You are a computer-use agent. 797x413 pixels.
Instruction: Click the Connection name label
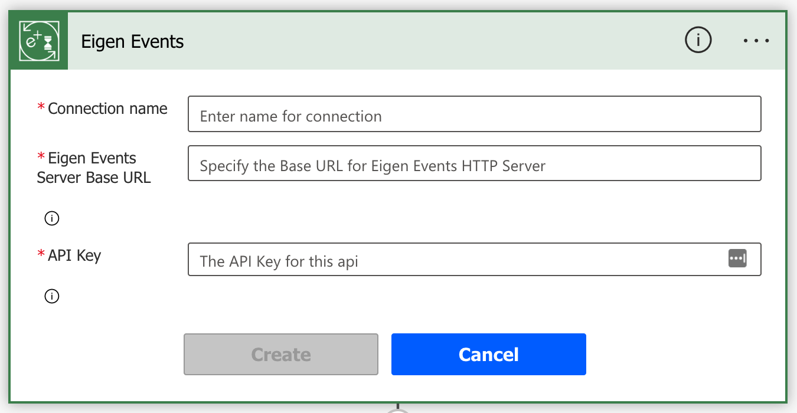pyautogui.click(x=107, y=109)
